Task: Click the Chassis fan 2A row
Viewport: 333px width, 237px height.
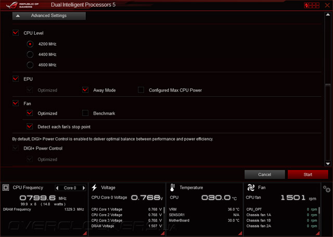Action: tap(281, 226)
